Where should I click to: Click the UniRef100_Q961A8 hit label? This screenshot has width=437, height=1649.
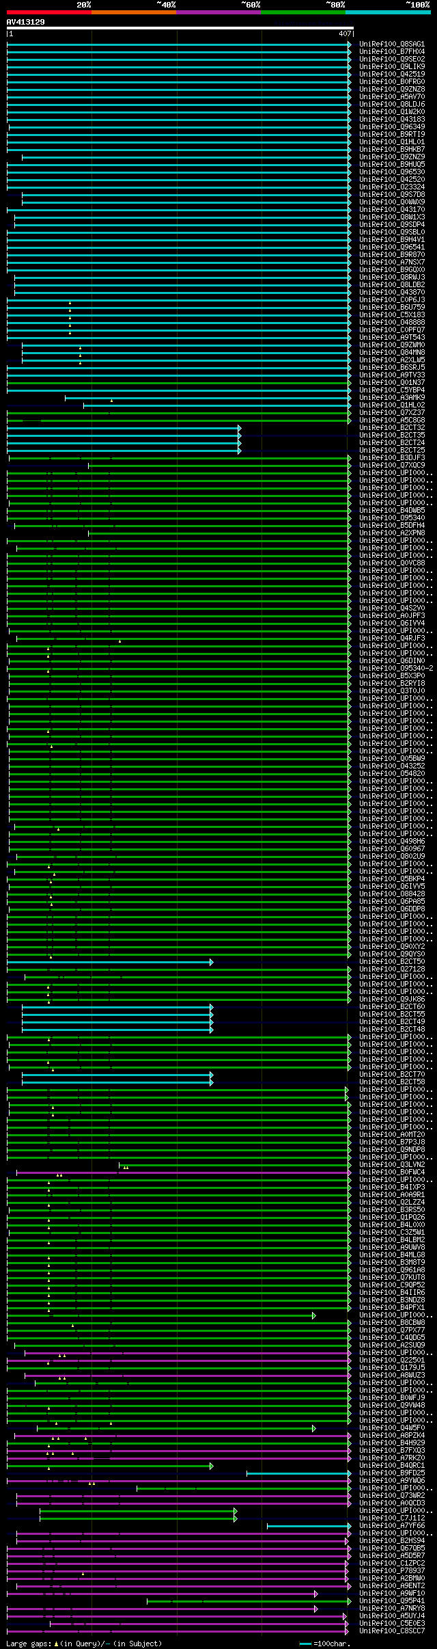(x=392, y=1270)
